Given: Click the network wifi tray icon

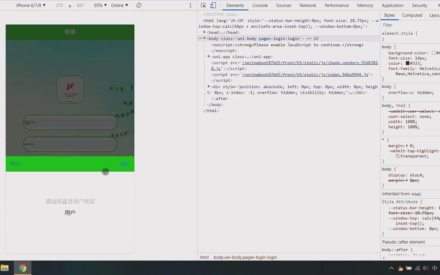Looking at the screenshot, I should [417, 268].
